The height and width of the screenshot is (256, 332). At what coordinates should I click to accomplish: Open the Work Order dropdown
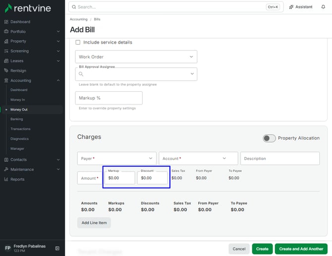(136, 57)
